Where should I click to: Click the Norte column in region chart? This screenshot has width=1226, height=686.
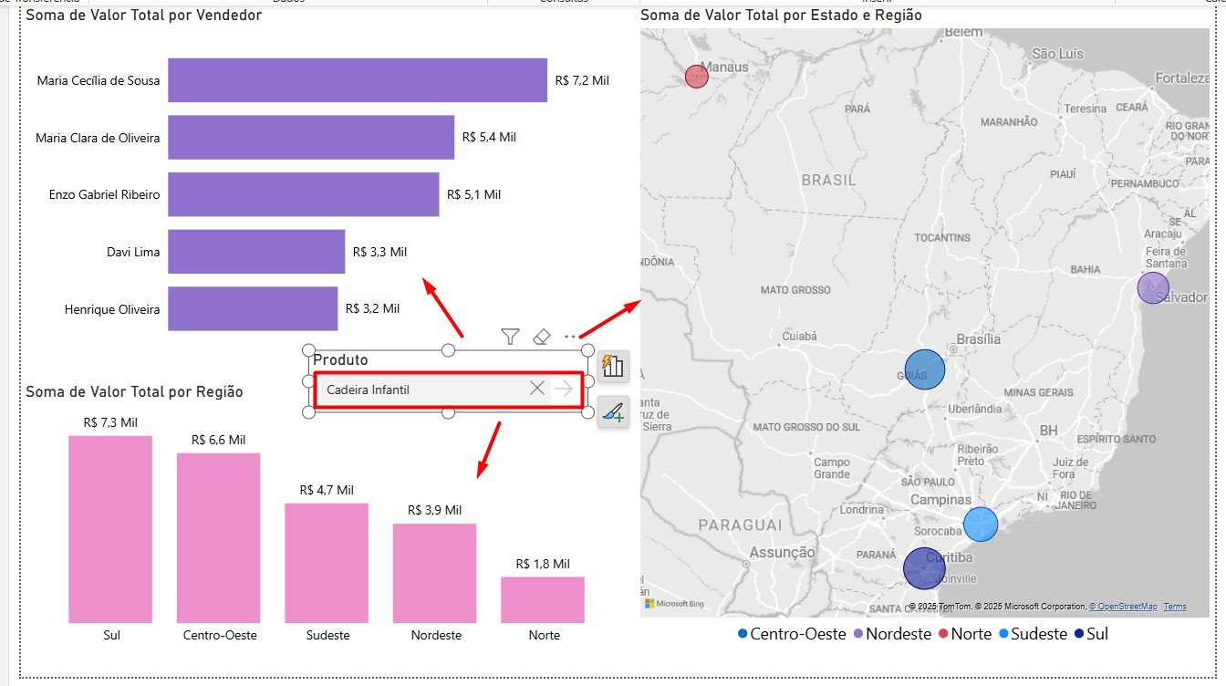point(543,599)
